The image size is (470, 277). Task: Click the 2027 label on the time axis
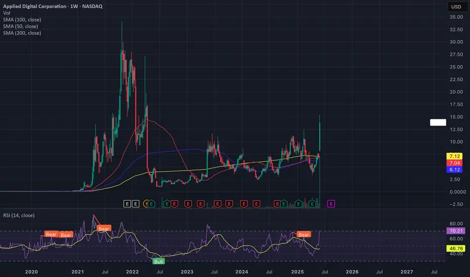[407, 272]
